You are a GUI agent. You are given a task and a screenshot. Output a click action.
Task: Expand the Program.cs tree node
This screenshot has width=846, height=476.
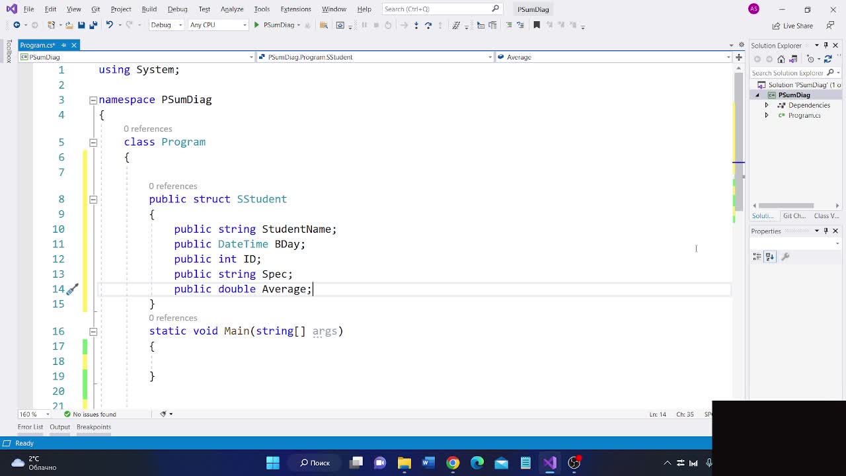[x=767, y=115]
